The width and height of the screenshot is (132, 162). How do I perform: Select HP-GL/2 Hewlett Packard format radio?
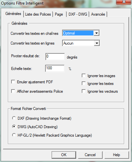pos(14,135)
